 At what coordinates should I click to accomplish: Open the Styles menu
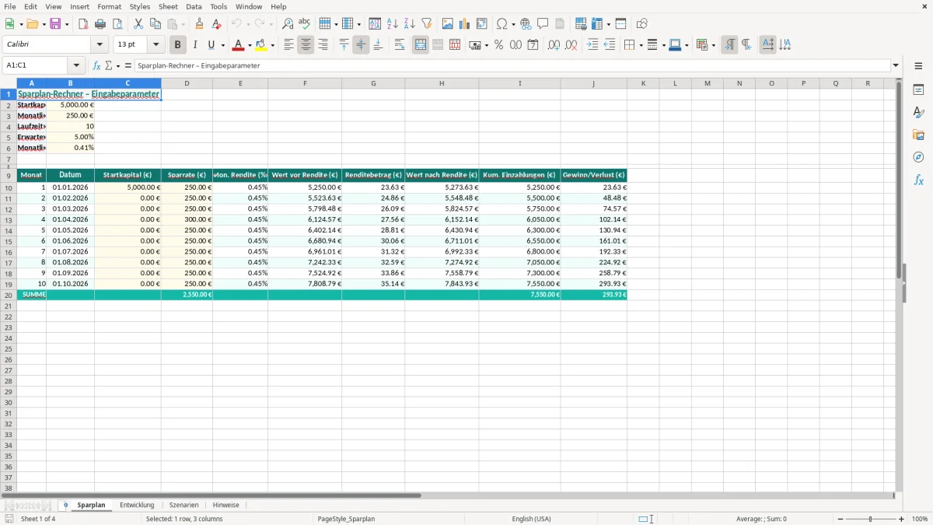pos(140,6)
